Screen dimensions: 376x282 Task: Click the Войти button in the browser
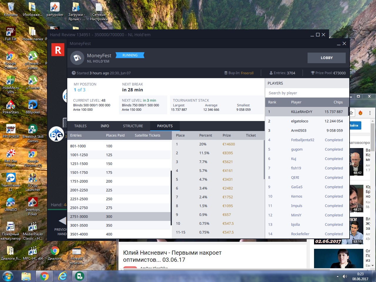355,125
